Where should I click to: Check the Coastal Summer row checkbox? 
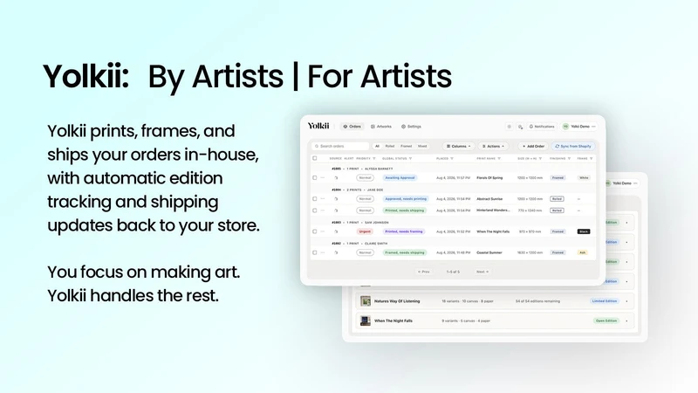315,252
